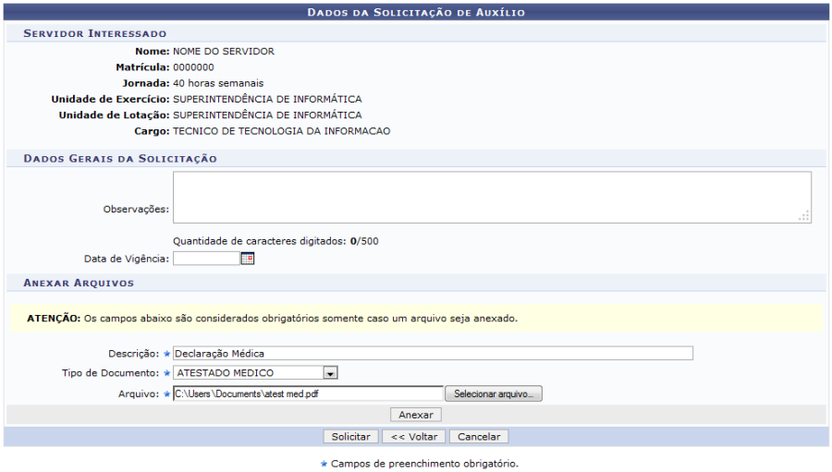Submit the request with Solicitar
832x472 pixels.
pyautogui.click(x=350, y=436)
